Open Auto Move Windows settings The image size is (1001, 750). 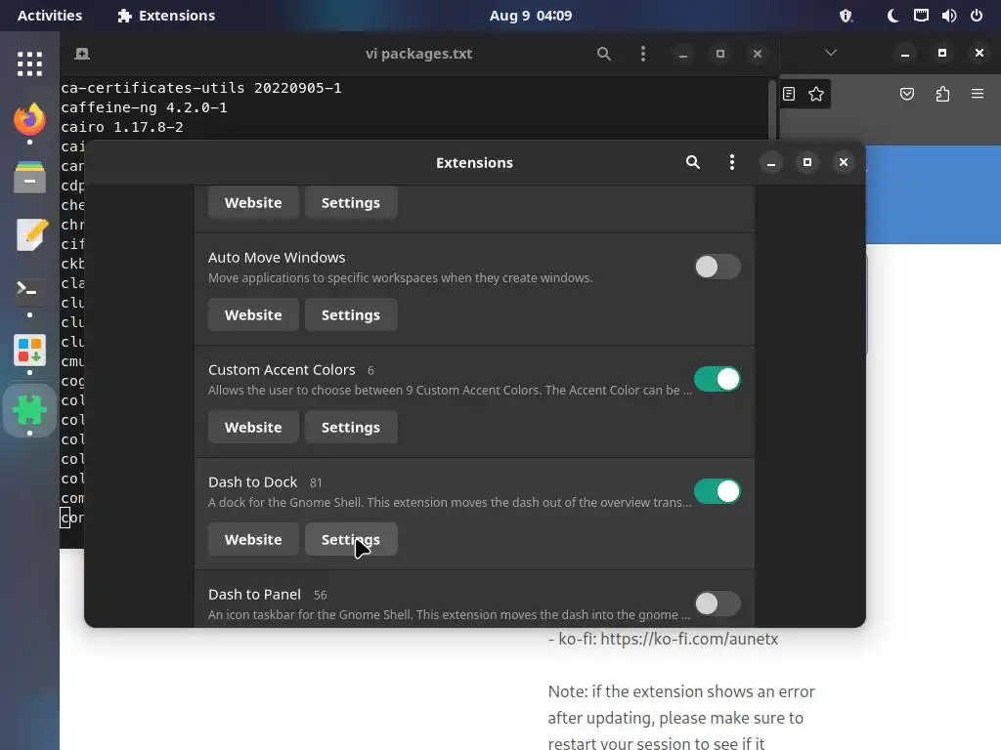tap(351, 315)
